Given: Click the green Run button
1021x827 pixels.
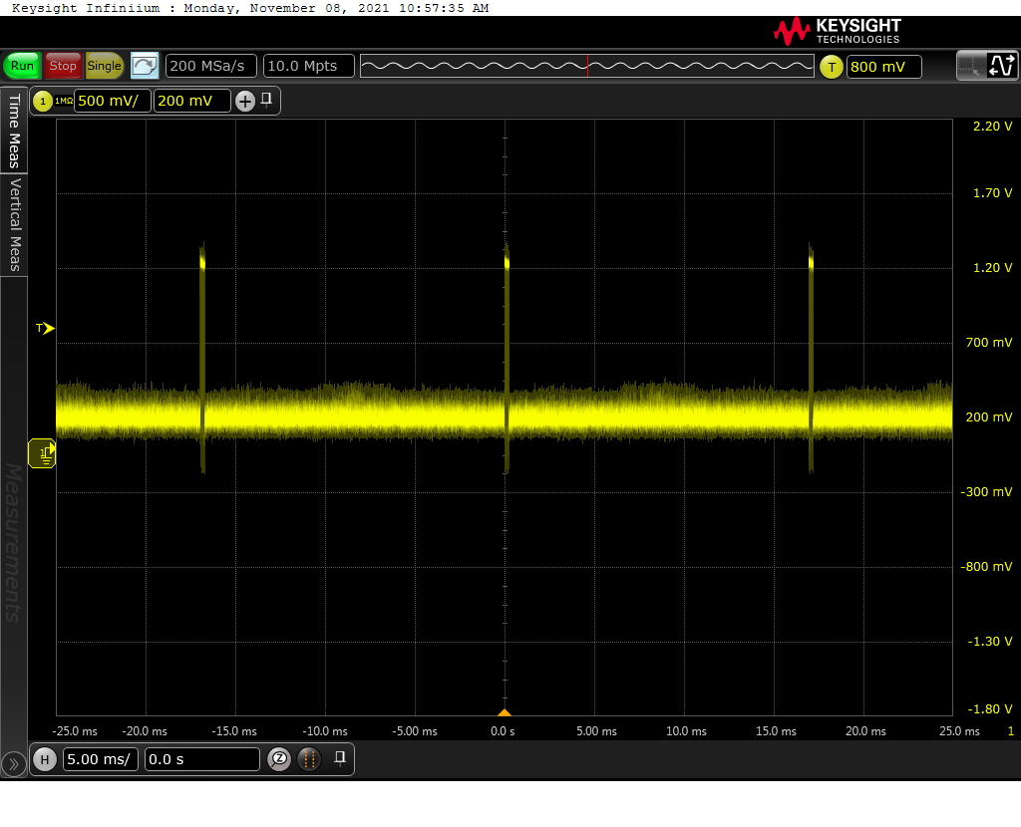Looking at the screenshot, I should 22,66.
